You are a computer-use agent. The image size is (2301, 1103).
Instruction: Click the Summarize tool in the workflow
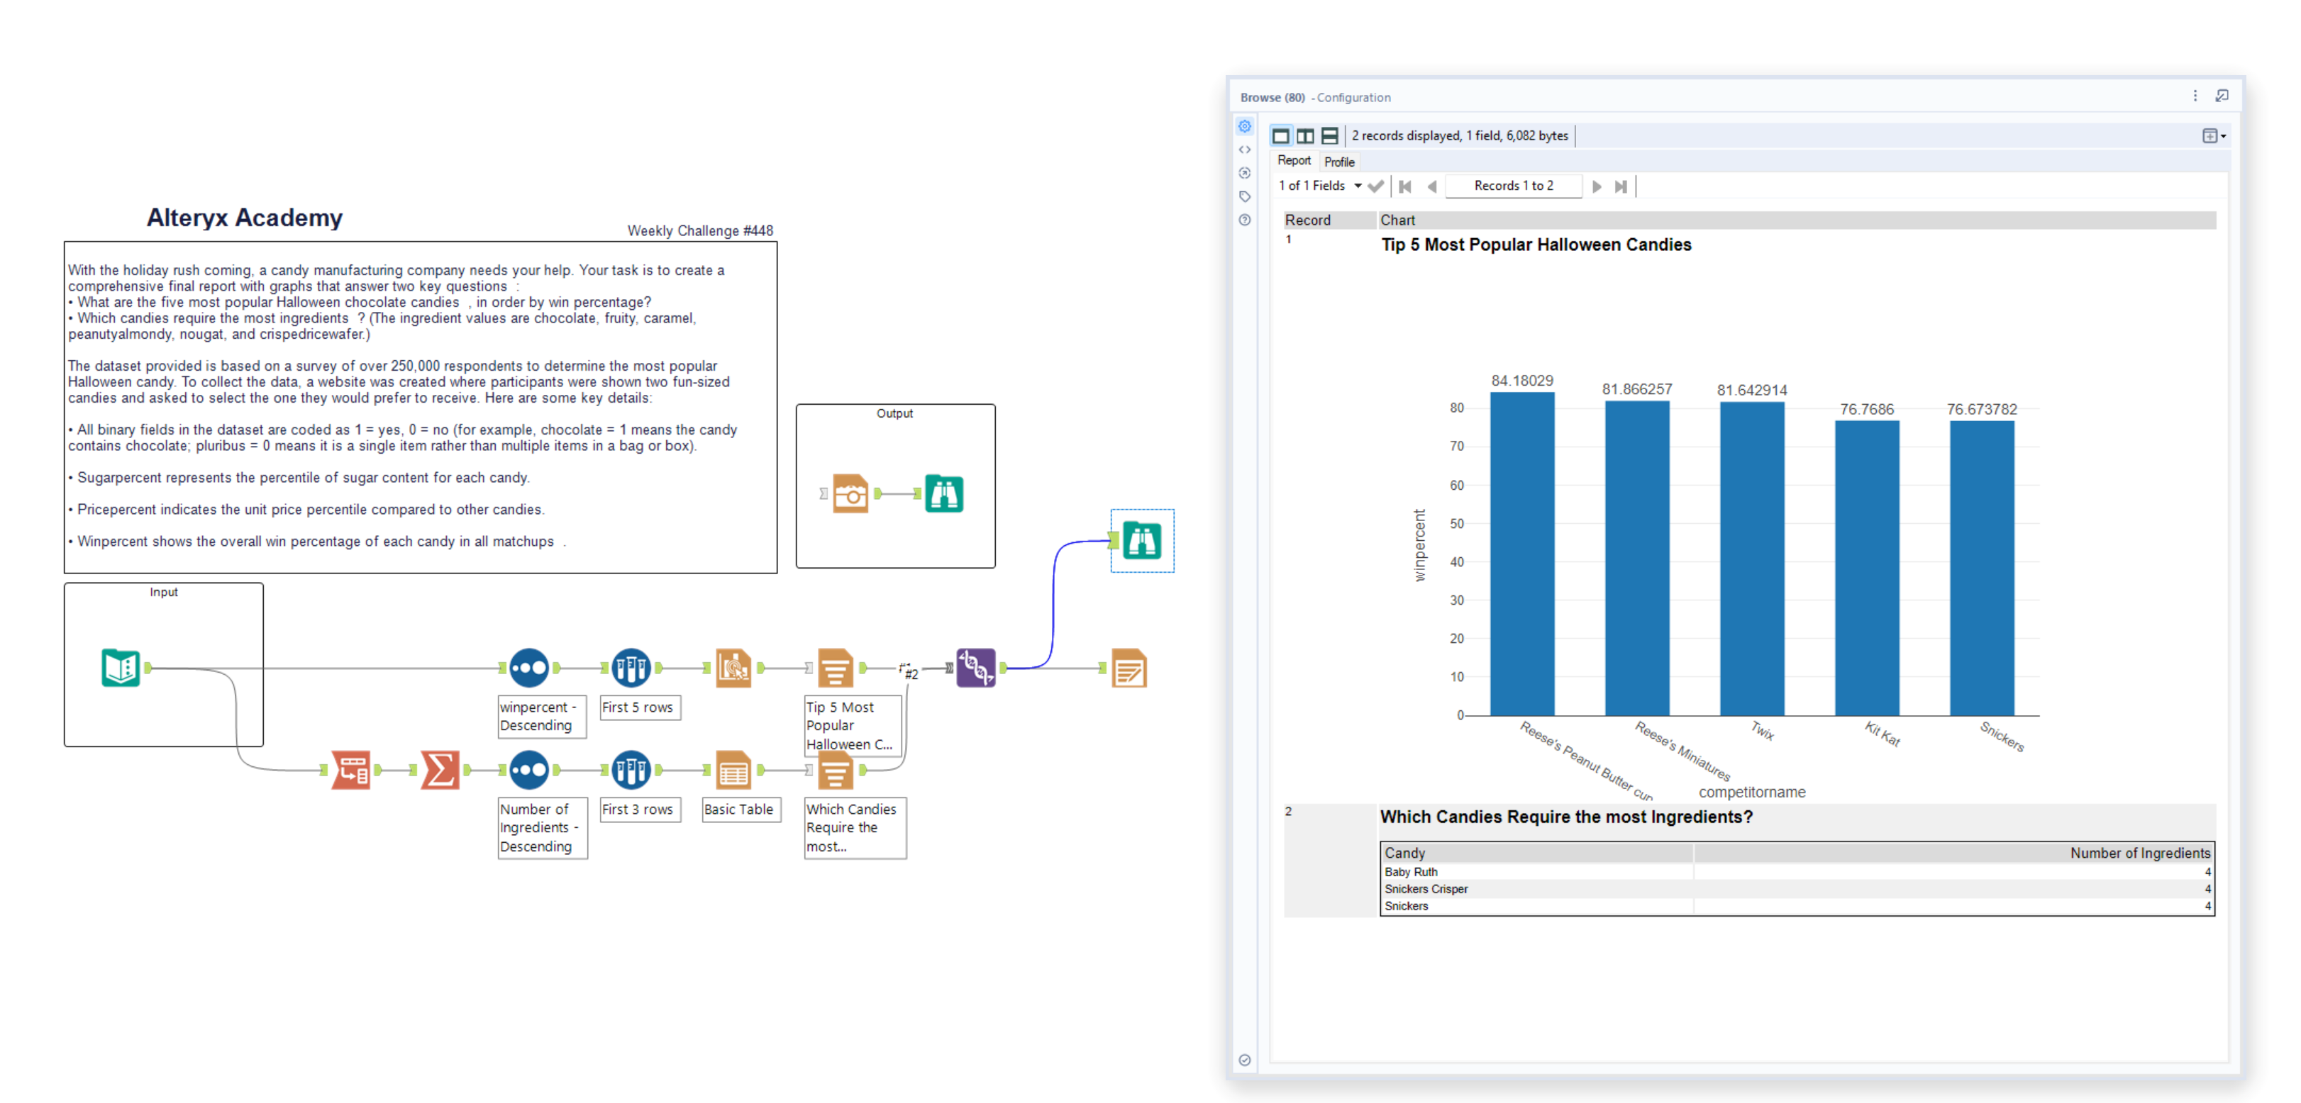(x=440, y=769)
